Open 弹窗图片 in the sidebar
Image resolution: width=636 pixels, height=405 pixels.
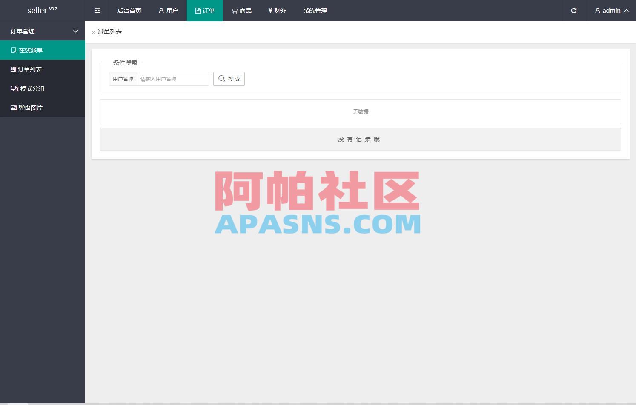[x=13, y=107]
